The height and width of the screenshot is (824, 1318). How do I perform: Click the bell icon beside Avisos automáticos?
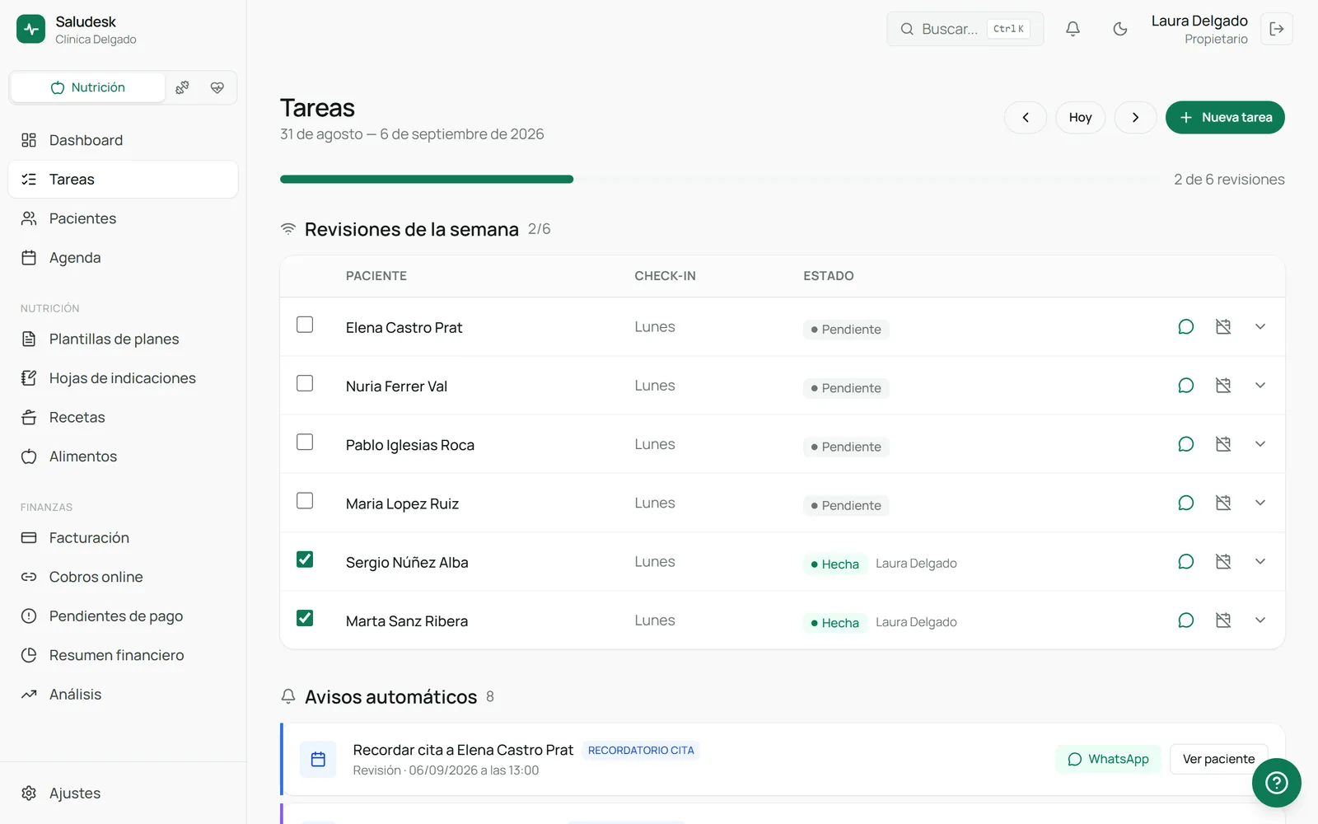pos(288,697)
